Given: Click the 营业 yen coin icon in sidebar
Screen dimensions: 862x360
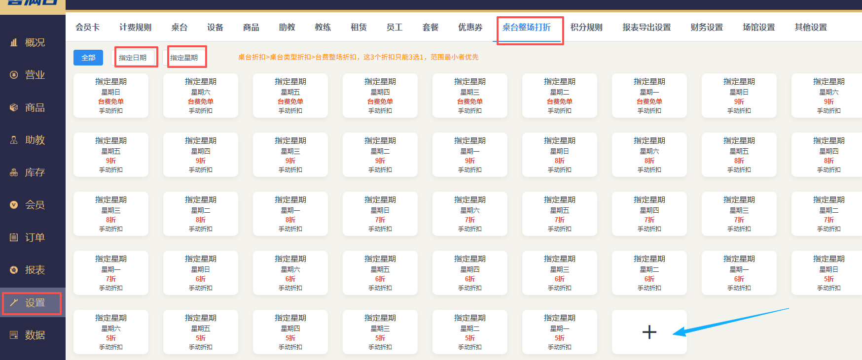Looking at the screenshot, I should [x=14, y=75].
